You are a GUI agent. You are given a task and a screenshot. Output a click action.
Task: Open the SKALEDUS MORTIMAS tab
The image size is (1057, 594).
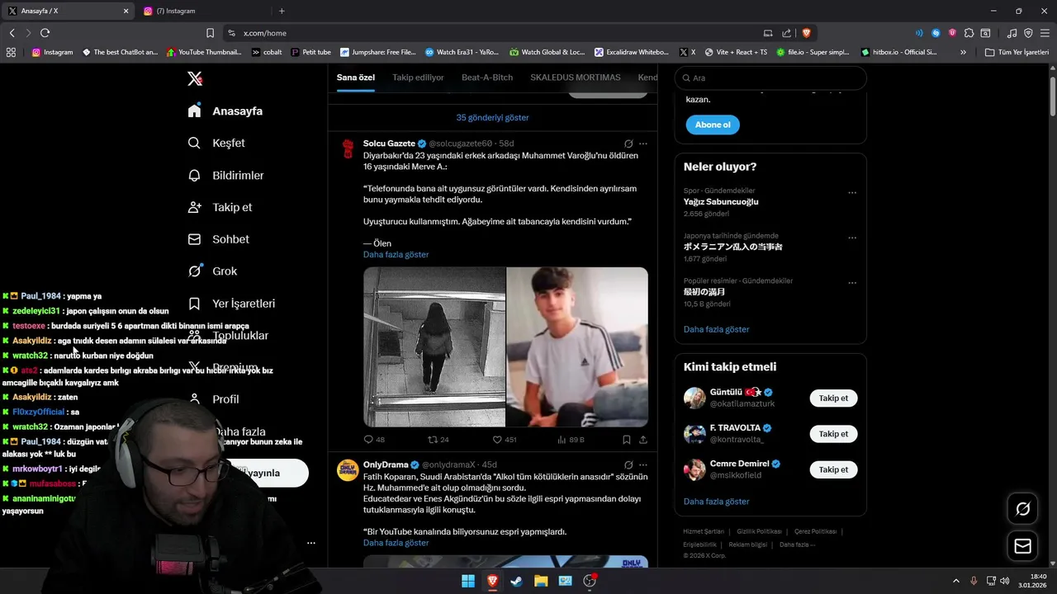[x=576, y=78]
